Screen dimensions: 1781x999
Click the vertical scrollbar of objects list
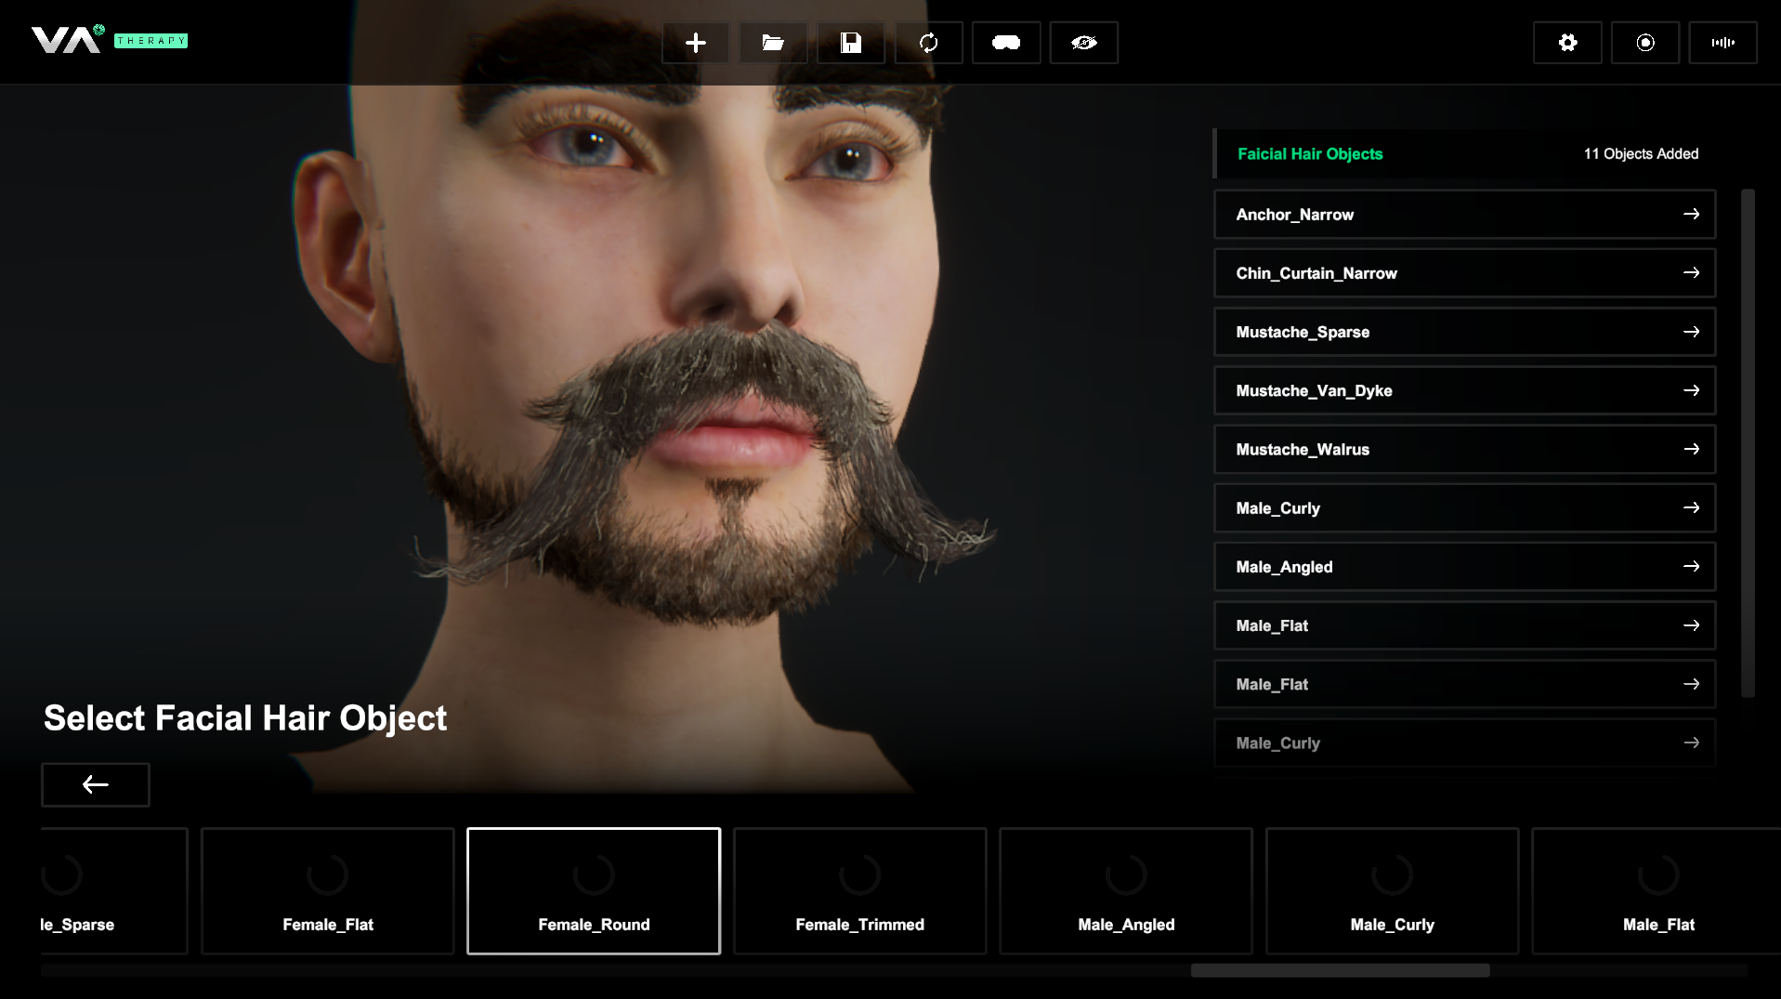click(1747, 442)
